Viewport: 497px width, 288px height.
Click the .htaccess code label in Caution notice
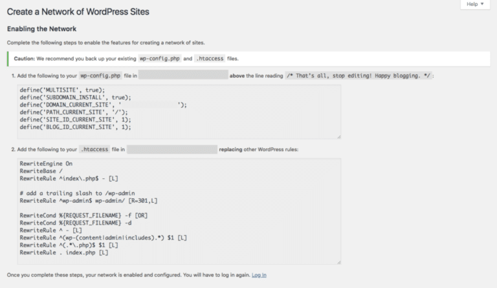[210, 59]
